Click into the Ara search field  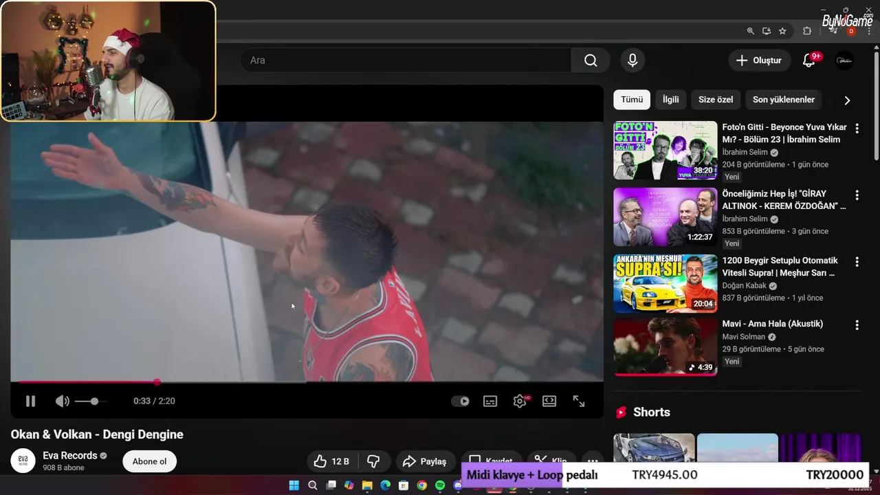(406, 60)
